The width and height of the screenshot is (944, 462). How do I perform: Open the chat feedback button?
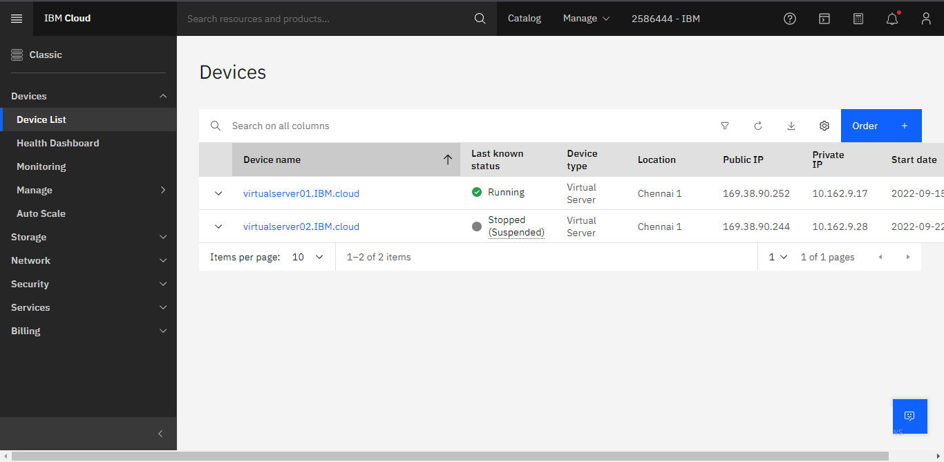909,416
